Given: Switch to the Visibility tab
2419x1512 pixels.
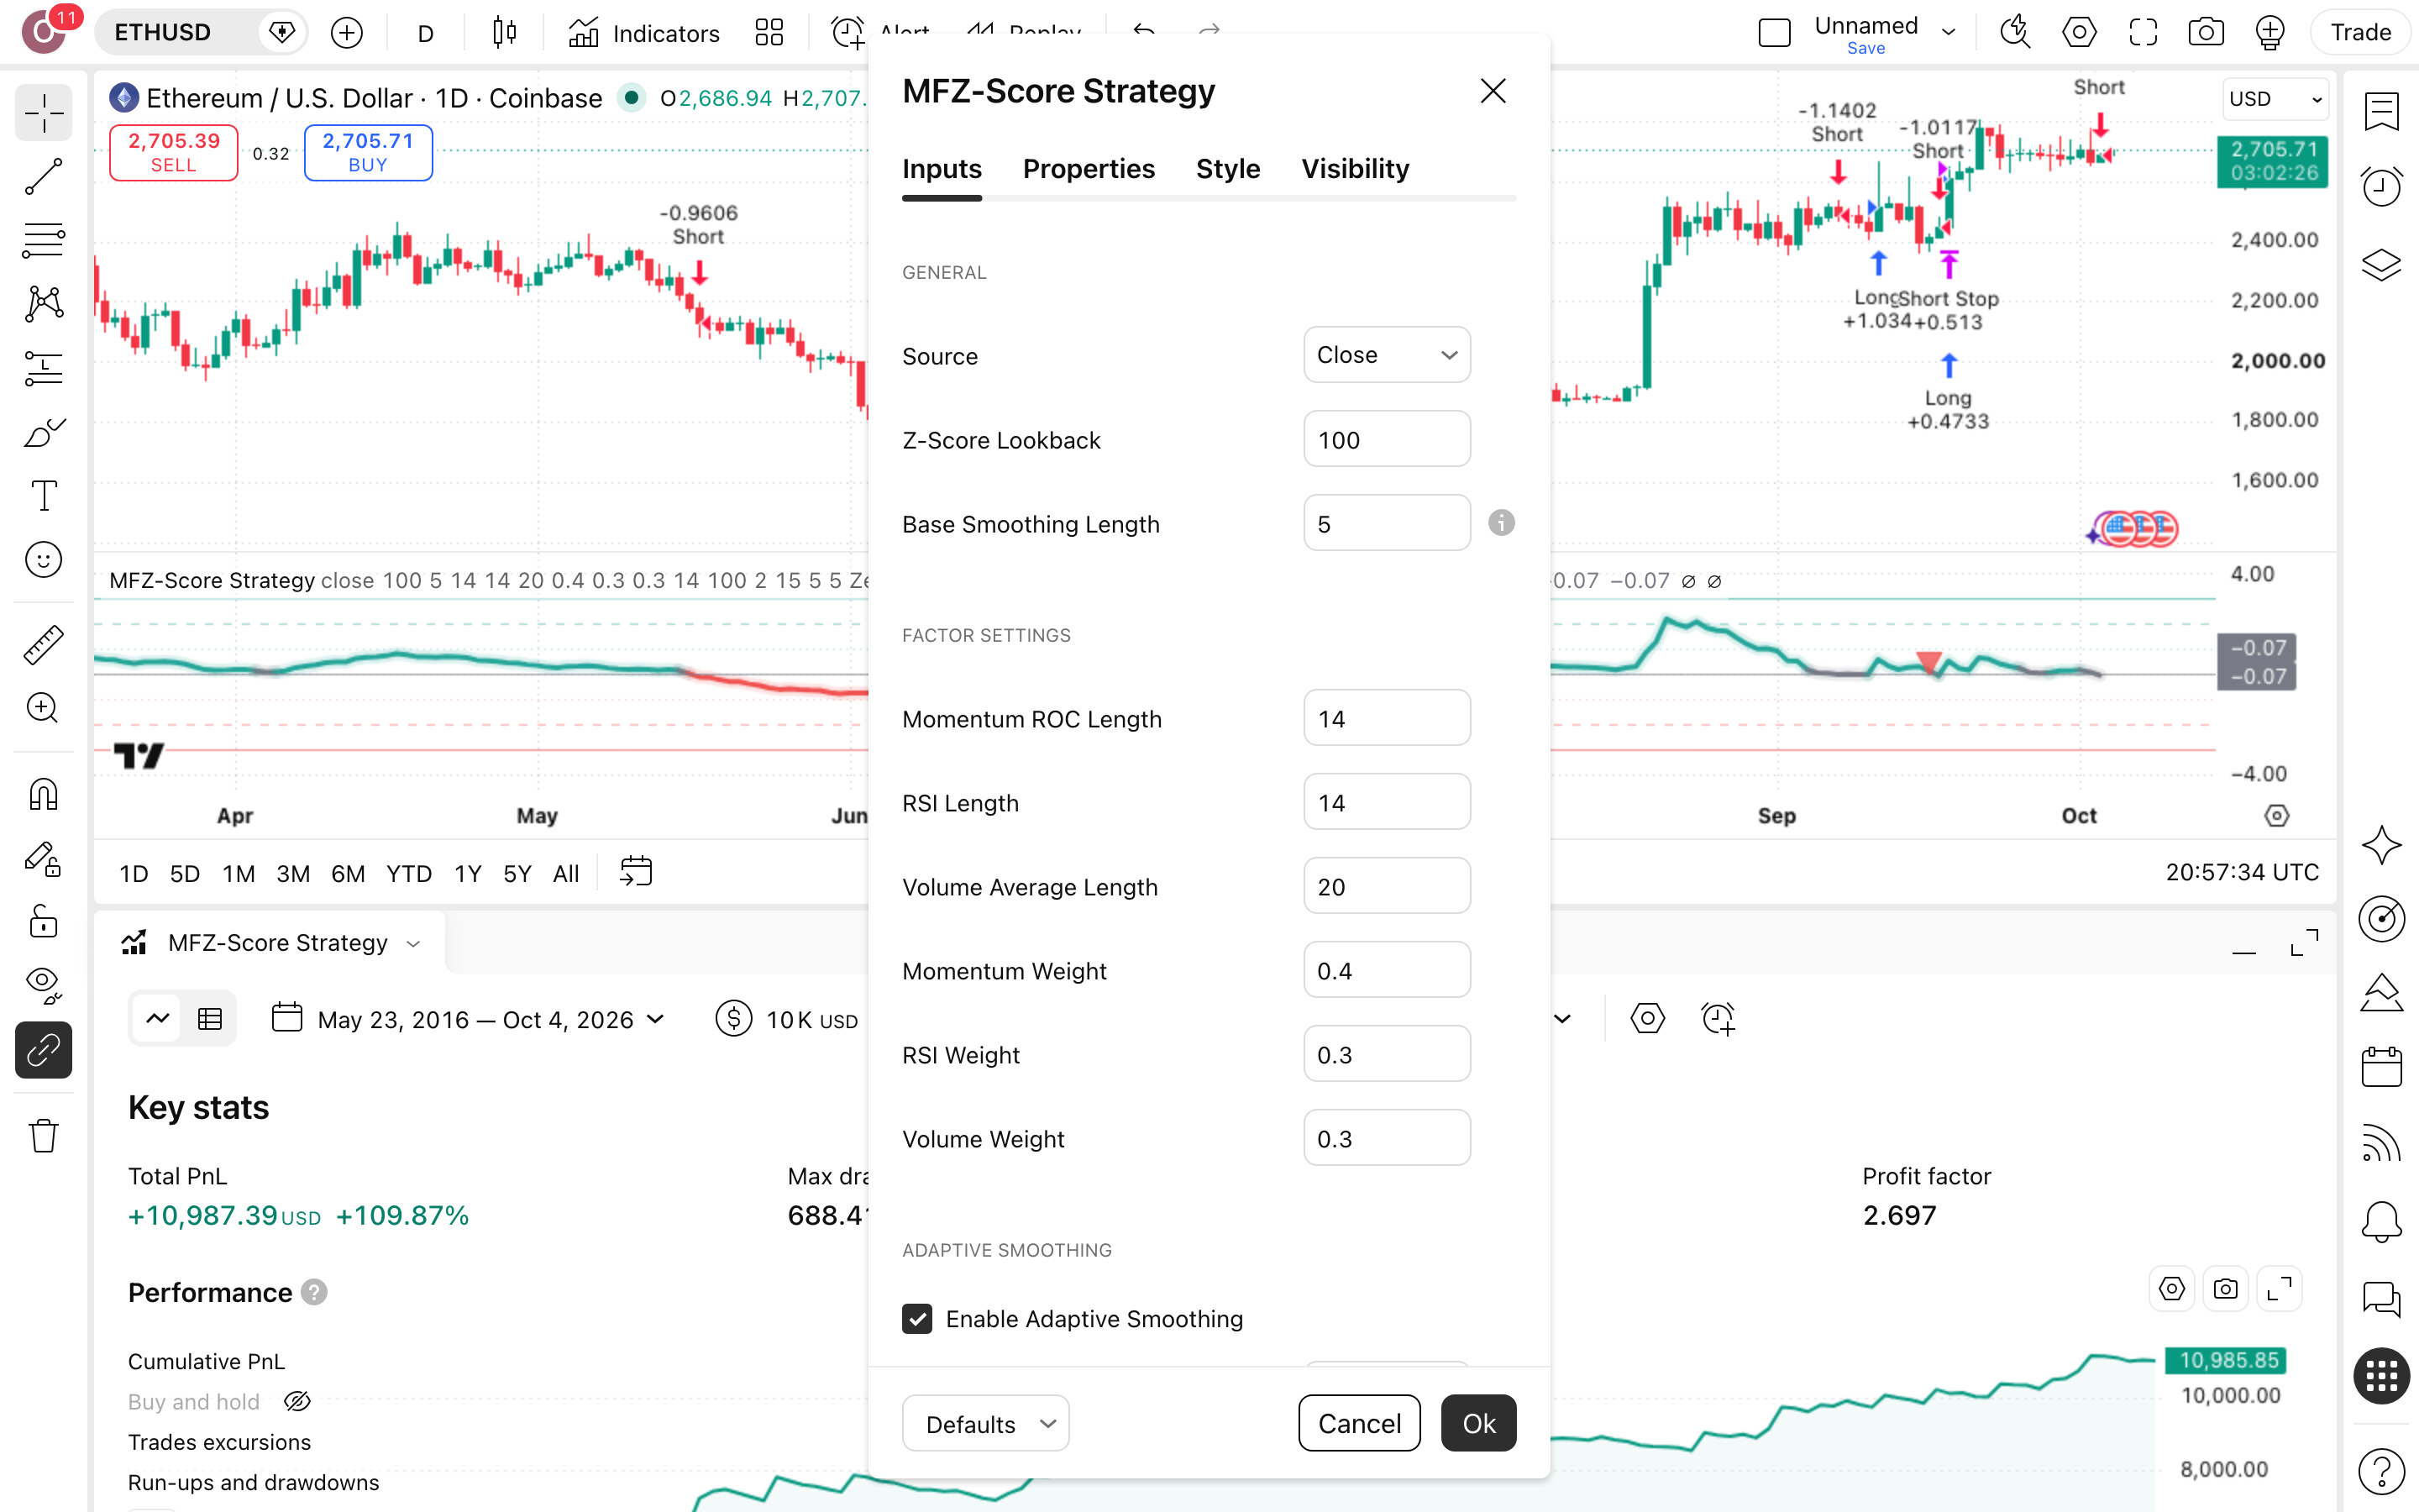Looking at the screenshot, I should click(1355, 169).
